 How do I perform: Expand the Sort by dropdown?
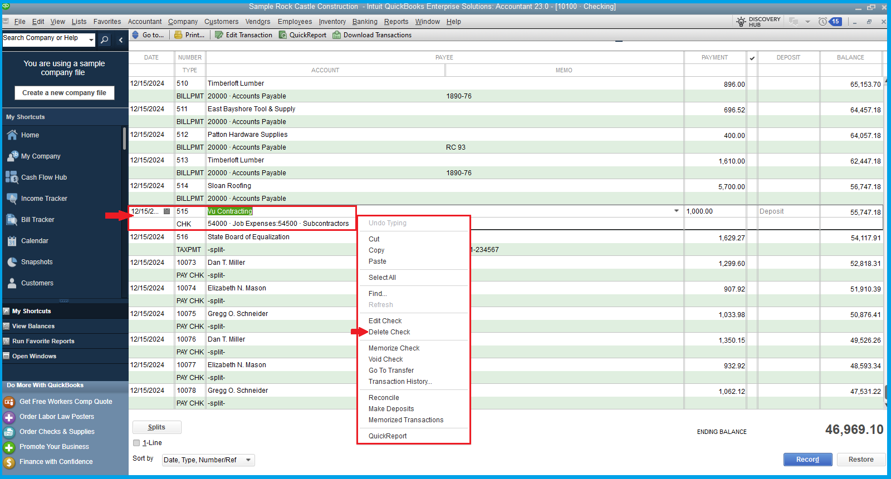[x=249, y=460]
